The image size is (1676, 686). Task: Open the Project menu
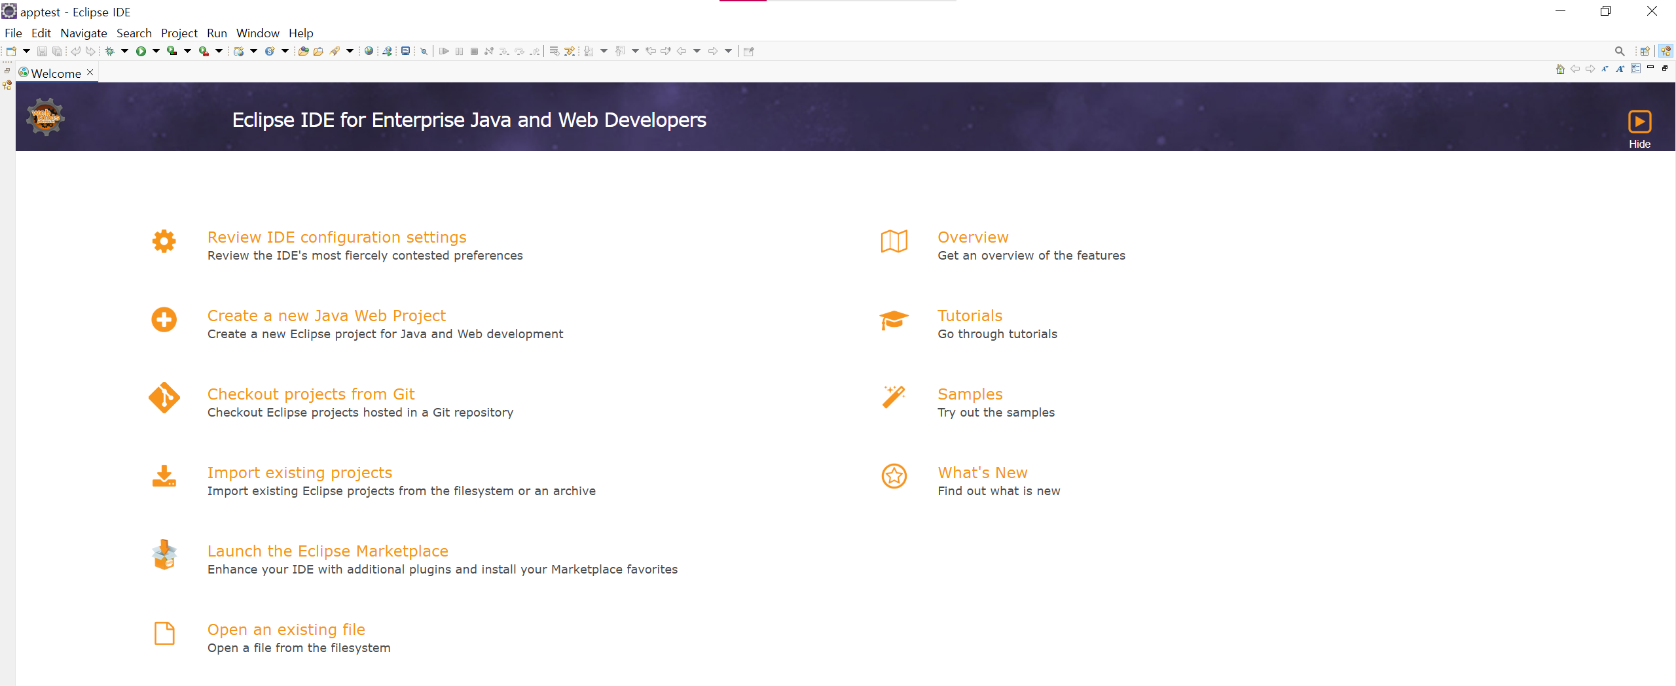pos(179,33)
